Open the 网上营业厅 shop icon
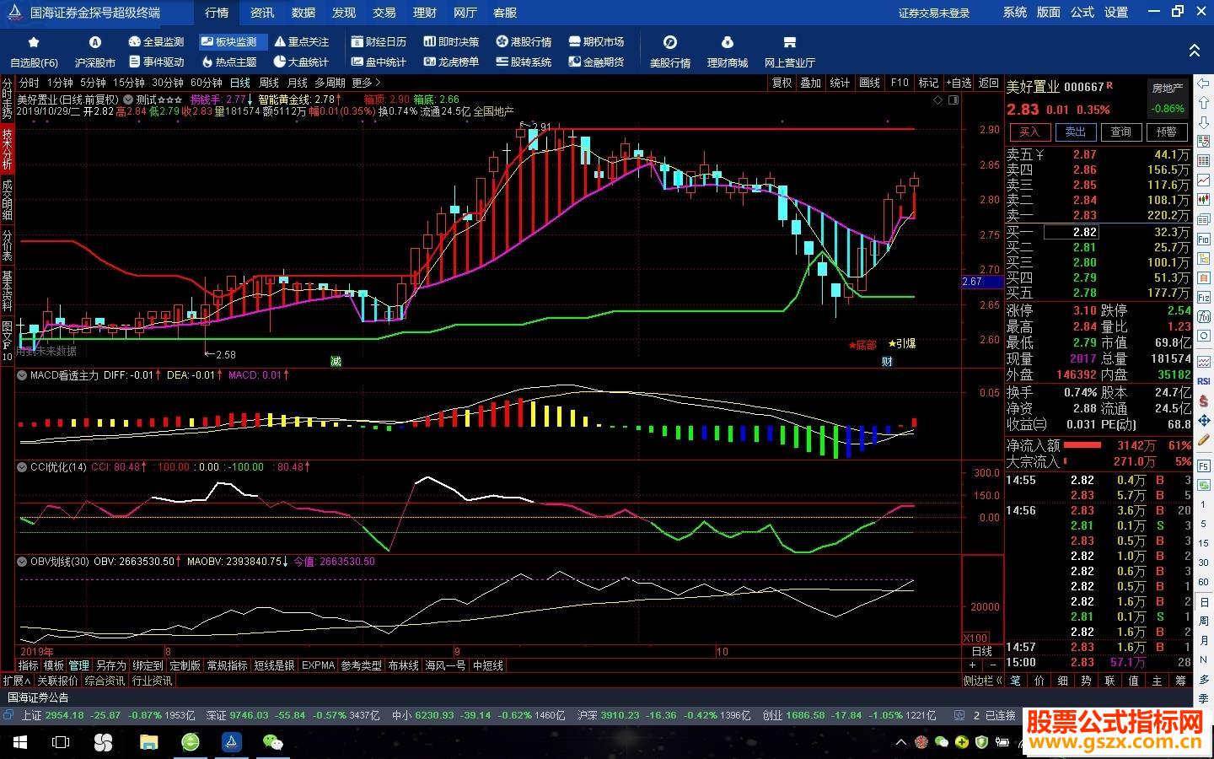 [789, 42]
